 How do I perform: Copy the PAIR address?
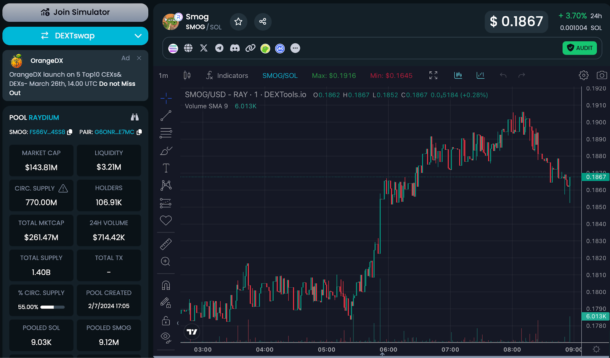(139, 132)
